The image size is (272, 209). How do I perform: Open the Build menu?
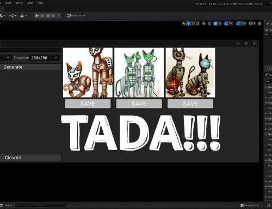tap(8, 3)
